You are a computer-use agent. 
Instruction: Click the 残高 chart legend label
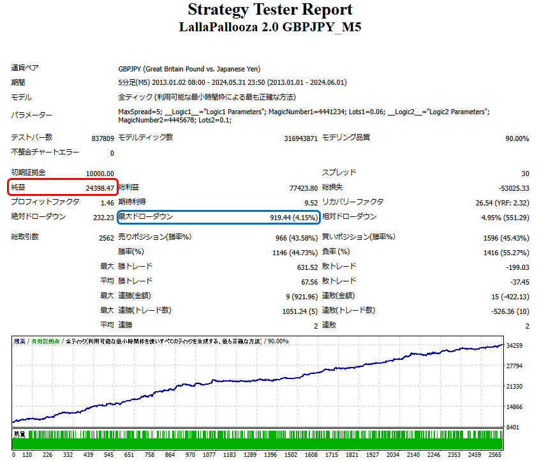(x=20, y=341)
